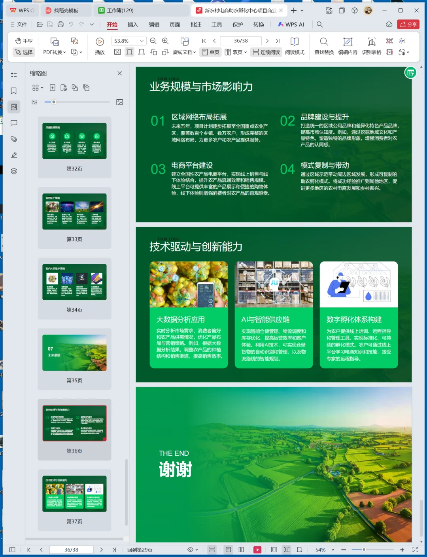Switch to the 工作簿(129) tab
427x557 pixels.
(x=120, y=10)
